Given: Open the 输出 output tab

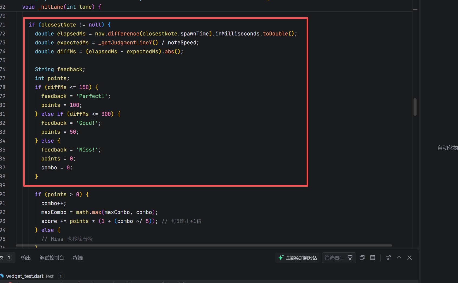Looking at the screenshot, I should (x=26, y=258).
